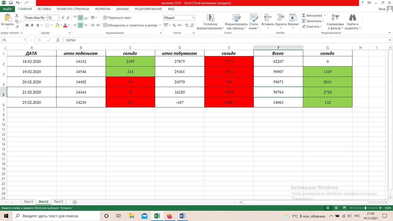Switch to Лист3 sheet tab

tap(58, 202)
